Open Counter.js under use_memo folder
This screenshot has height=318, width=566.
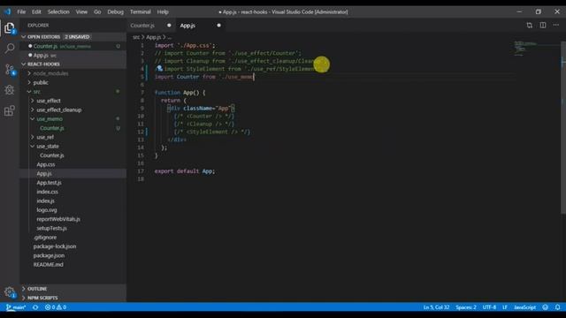[51, 128]
